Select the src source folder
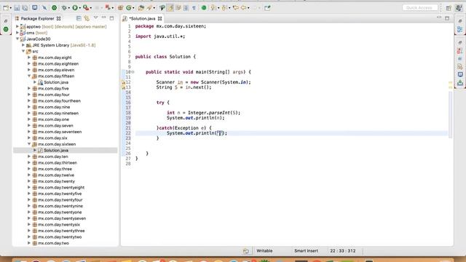This screenshot has width=466, height=262. [x=35, y=52]
